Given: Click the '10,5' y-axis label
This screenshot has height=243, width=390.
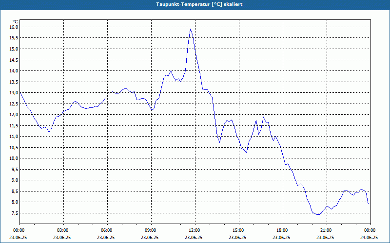Looking at the screenshot, I should coord(14,147).
